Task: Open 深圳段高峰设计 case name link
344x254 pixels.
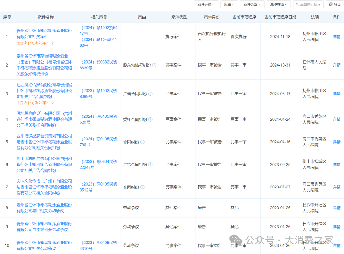Action: 44,119
